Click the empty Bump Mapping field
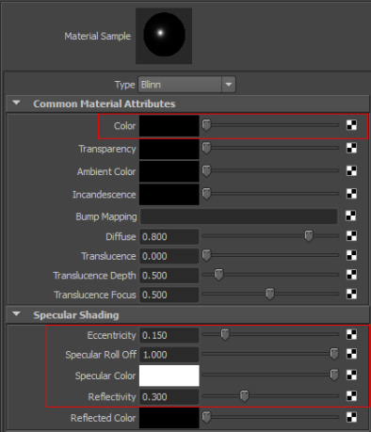The height and width of the screenshot is (432, 371). [x=239, y=216]
